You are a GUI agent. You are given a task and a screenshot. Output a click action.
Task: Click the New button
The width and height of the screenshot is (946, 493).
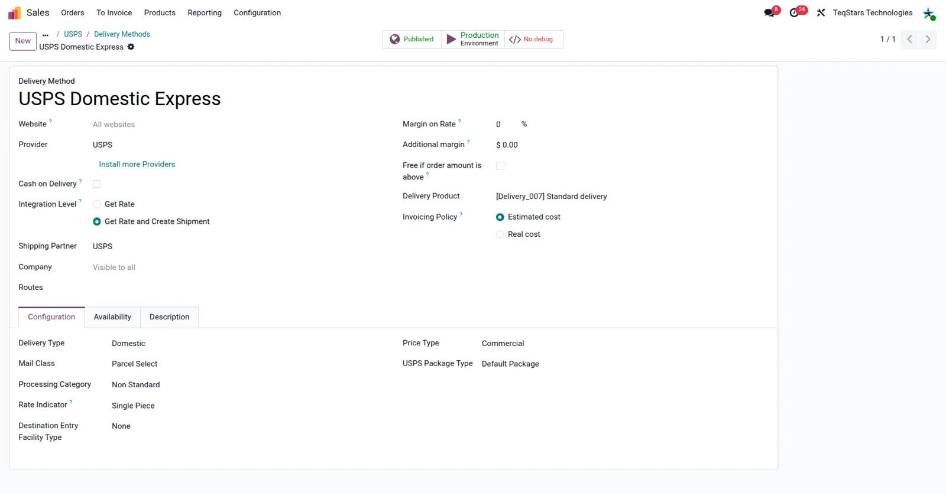point(23,41)
